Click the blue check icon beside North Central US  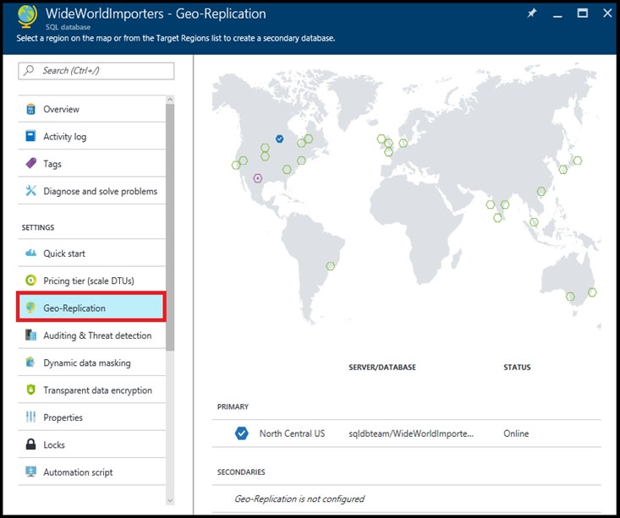point(242,433)
